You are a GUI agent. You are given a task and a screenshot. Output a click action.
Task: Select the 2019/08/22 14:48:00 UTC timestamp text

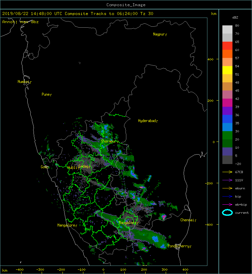pyautogui.click(x=32, y=14)
